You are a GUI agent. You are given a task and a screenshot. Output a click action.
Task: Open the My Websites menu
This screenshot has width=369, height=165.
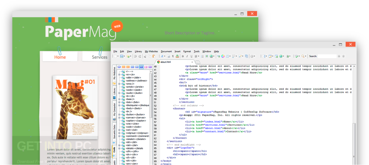(x=151, y=51)
